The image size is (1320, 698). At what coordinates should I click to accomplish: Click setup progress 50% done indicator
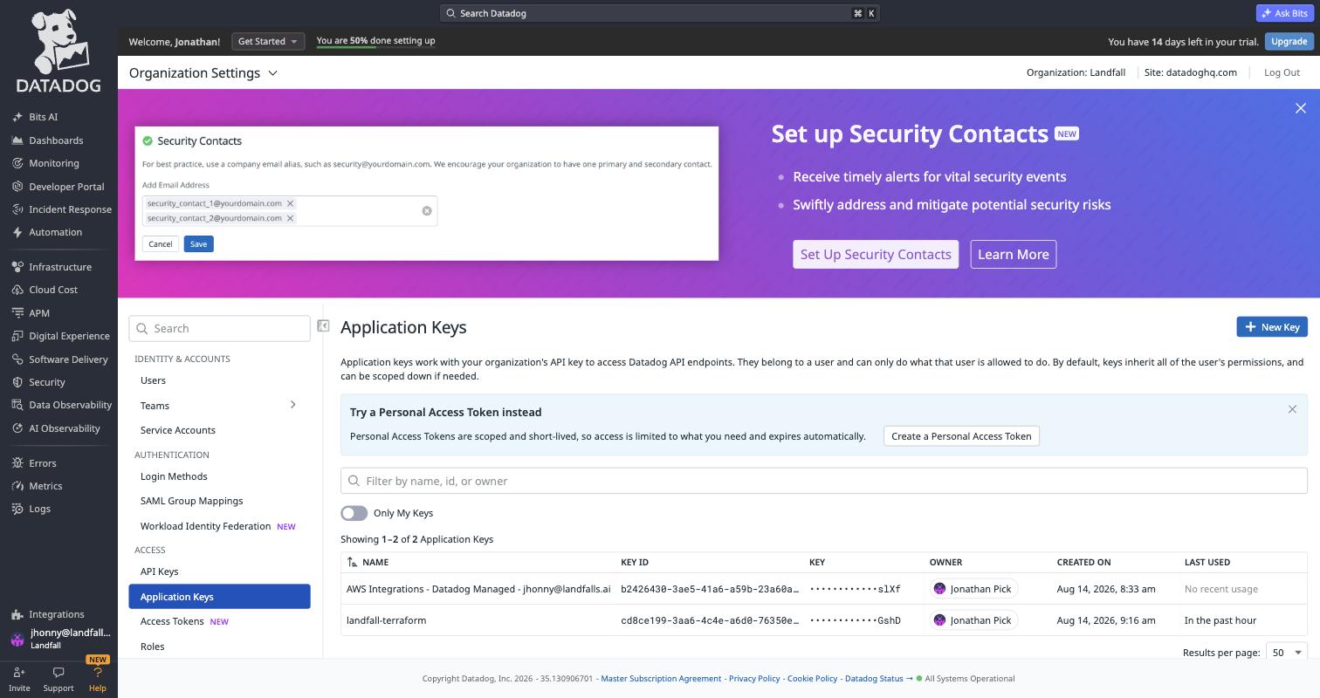(375, 41)
